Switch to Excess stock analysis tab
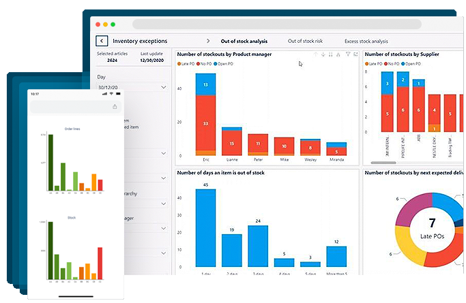This screenshot has width=466, height=303. coord(366,41)
